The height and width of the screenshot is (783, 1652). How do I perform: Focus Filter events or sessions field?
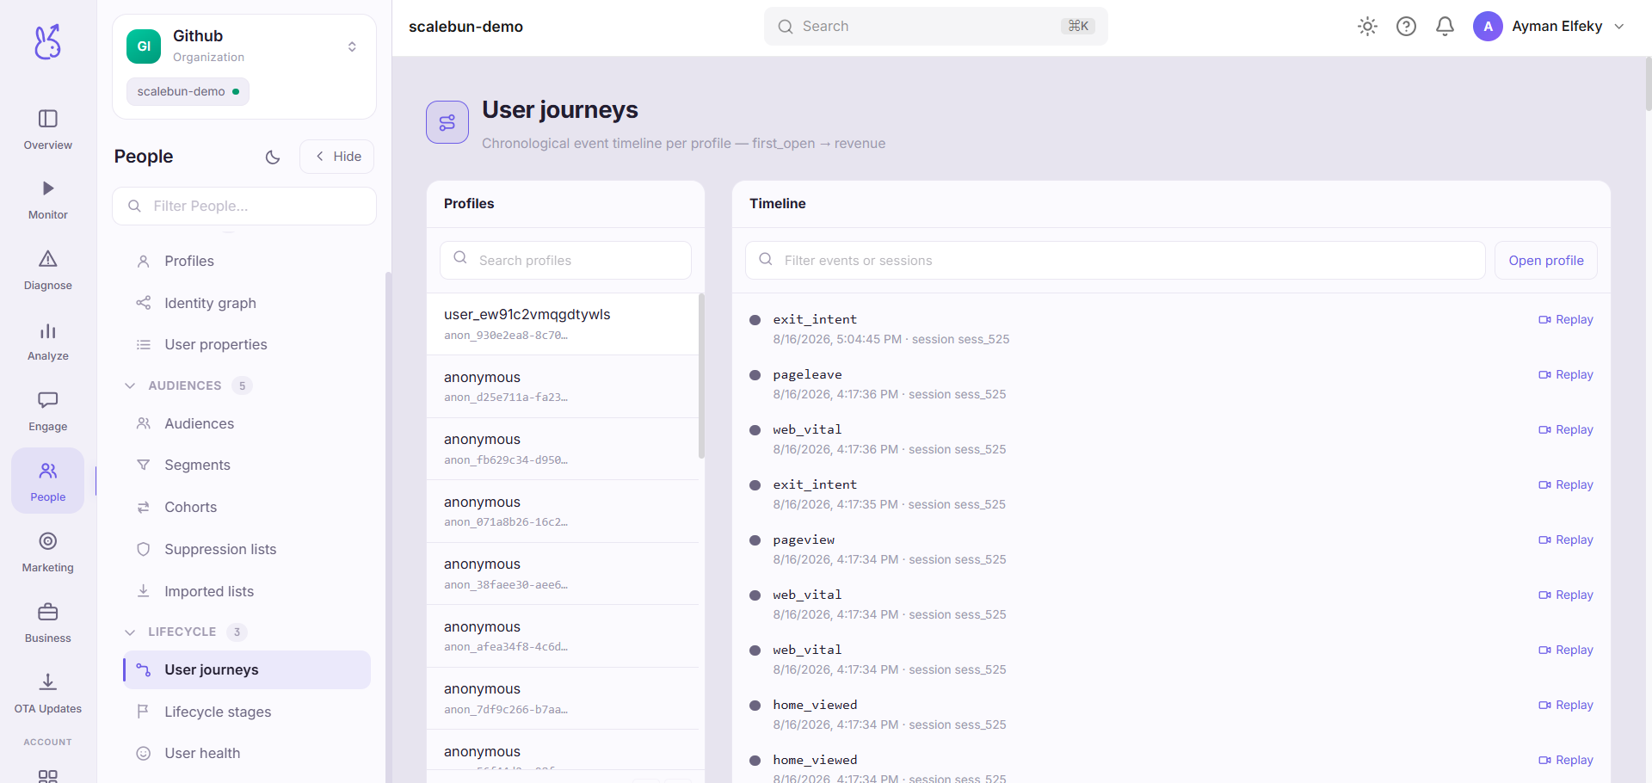point(1115,261)
